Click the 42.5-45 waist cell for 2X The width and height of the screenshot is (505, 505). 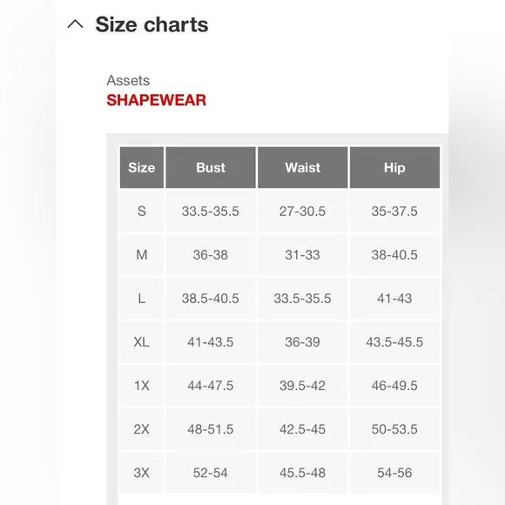(x=303, y=429)
